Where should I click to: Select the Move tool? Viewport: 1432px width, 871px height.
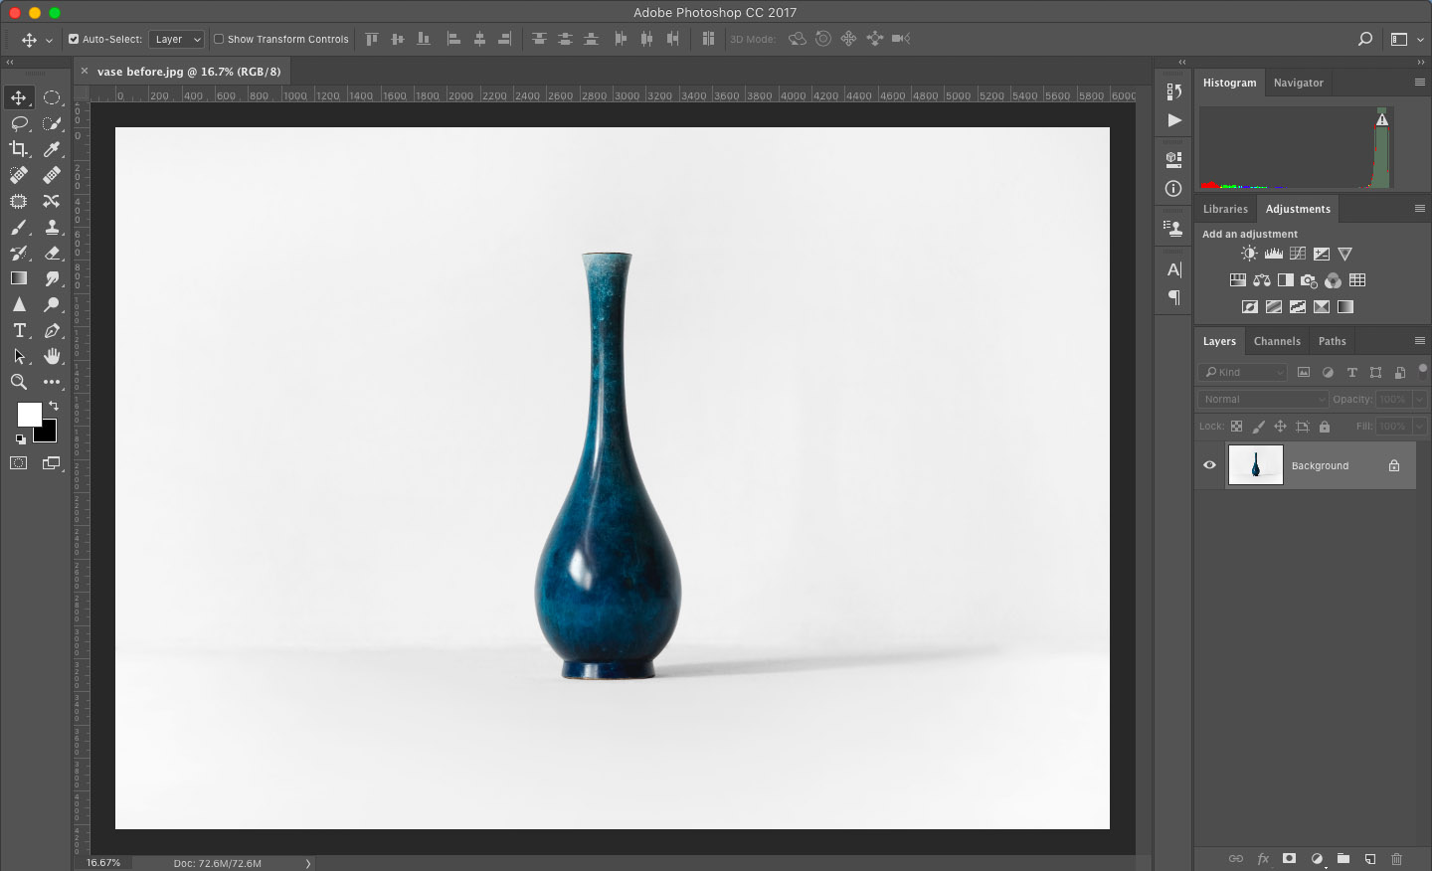19,97
